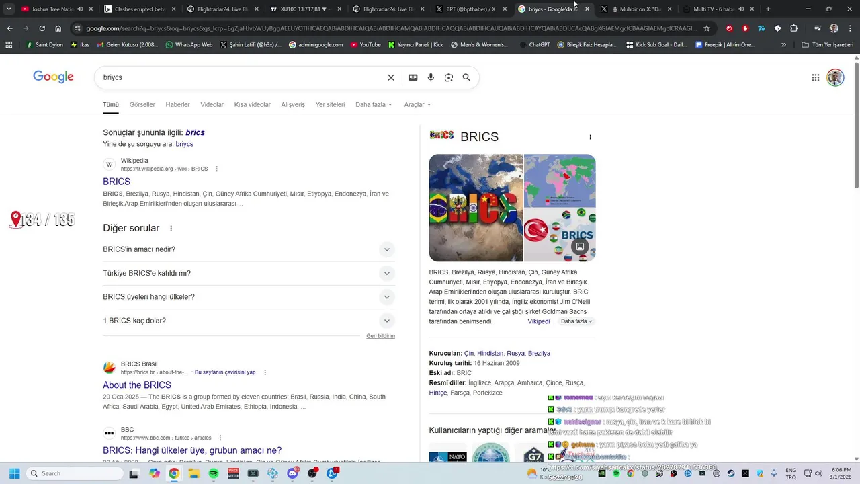The height and width of the screenshot is (484, 860).
Task: Switch to the "Videolar" tab
Action: coord(212,104)
